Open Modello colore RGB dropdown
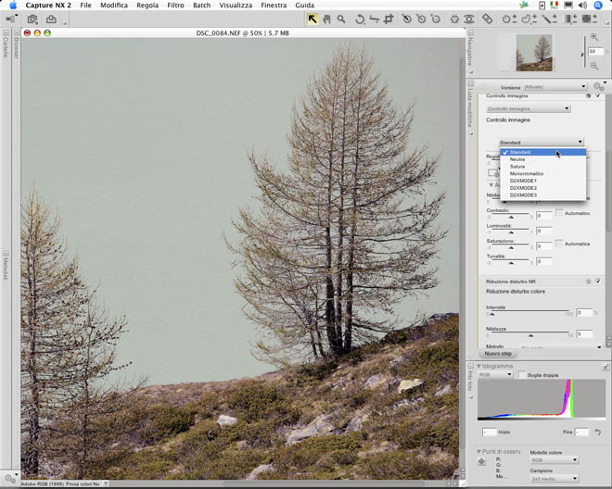The width and height of the screenshot is (612, 489). click(555, 460)
